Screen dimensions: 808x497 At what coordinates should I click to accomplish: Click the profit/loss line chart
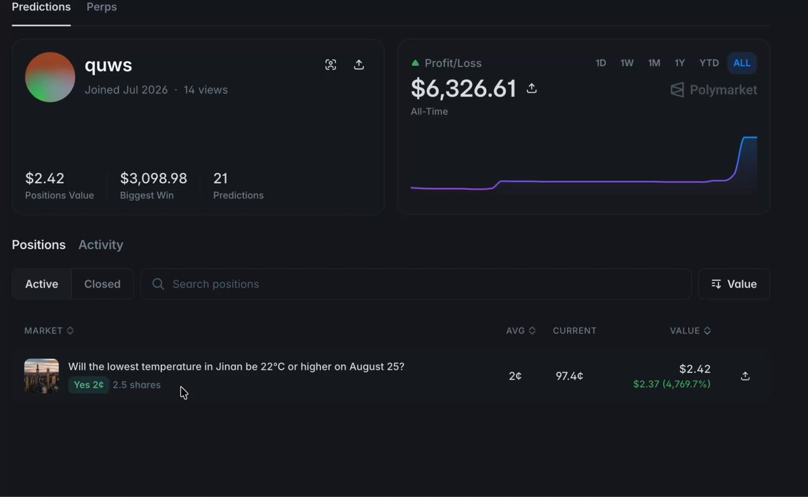(x=584, y=164)
